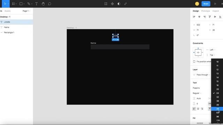
Task: Select the Pen tool
Action: click(29, 4)
